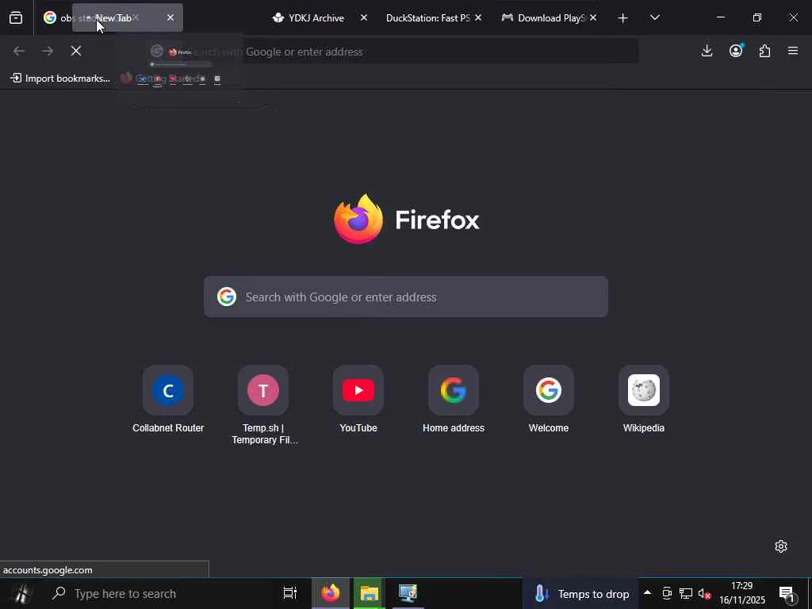This screenshot has height=609, width=812.
Task: Click Firefox icon in the taskbar
Action: [x=331, y=593]
